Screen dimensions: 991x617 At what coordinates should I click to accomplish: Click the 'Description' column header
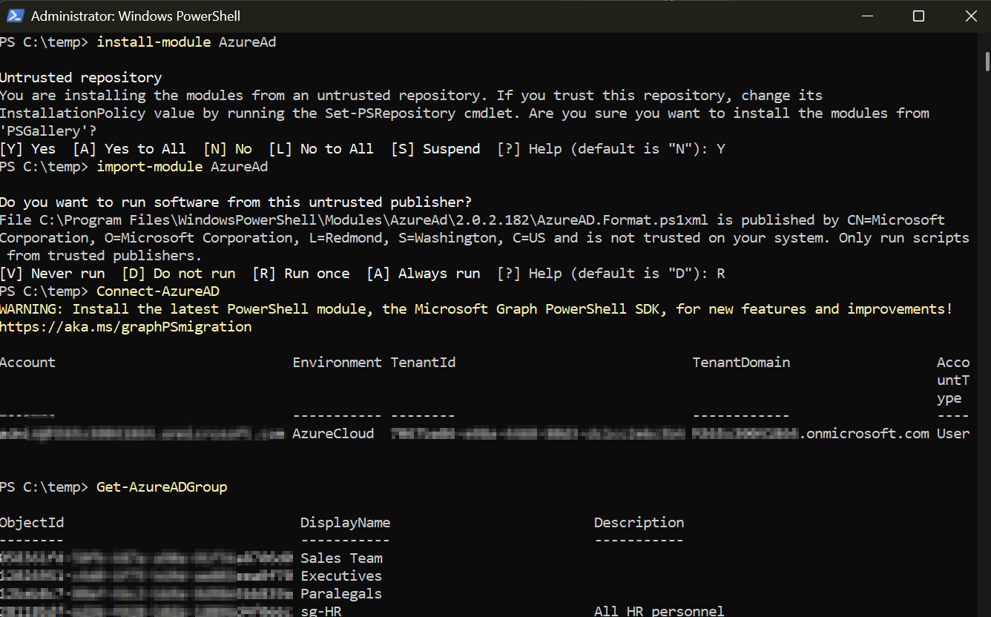point(639,523)
